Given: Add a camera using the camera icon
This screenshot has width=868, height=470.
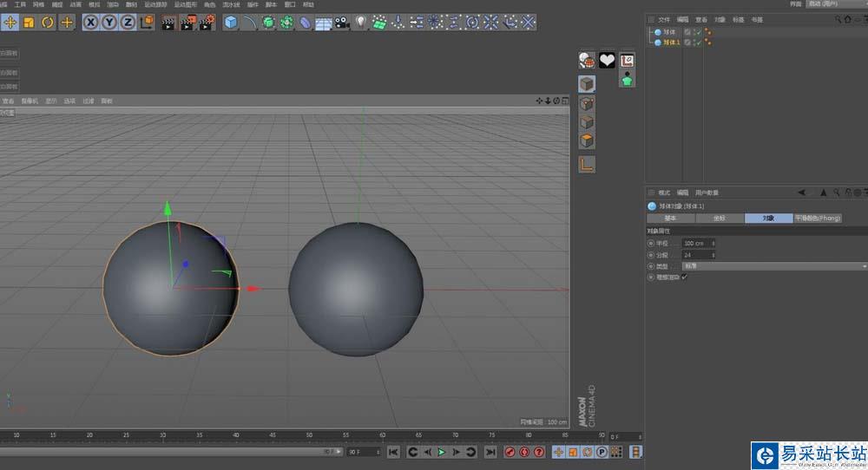Looking at the screenshot, I should click(341, 22).
